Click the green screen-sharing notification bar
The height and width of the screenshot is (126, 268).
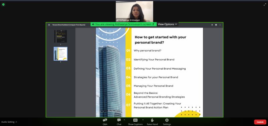click(x=124, y=24)
